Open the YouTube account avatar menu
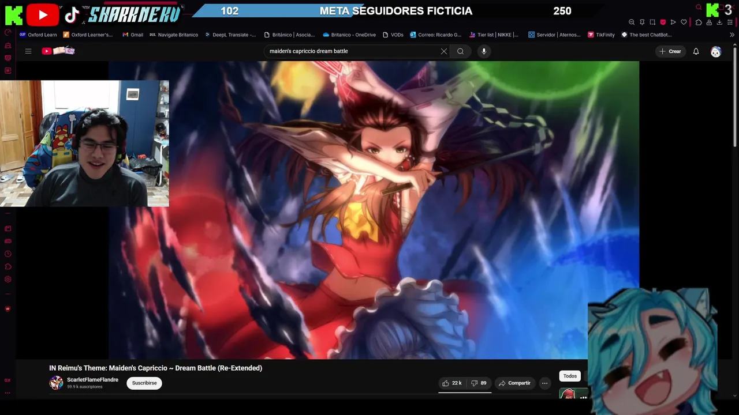The height and width of the screenshot is (415, 739). click(x=716, y=52)
